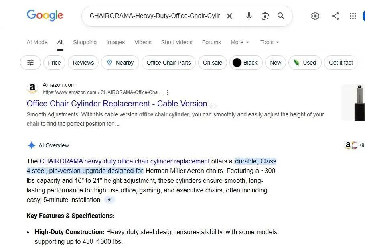
Task: Share these search results
Action: [335, 16]
